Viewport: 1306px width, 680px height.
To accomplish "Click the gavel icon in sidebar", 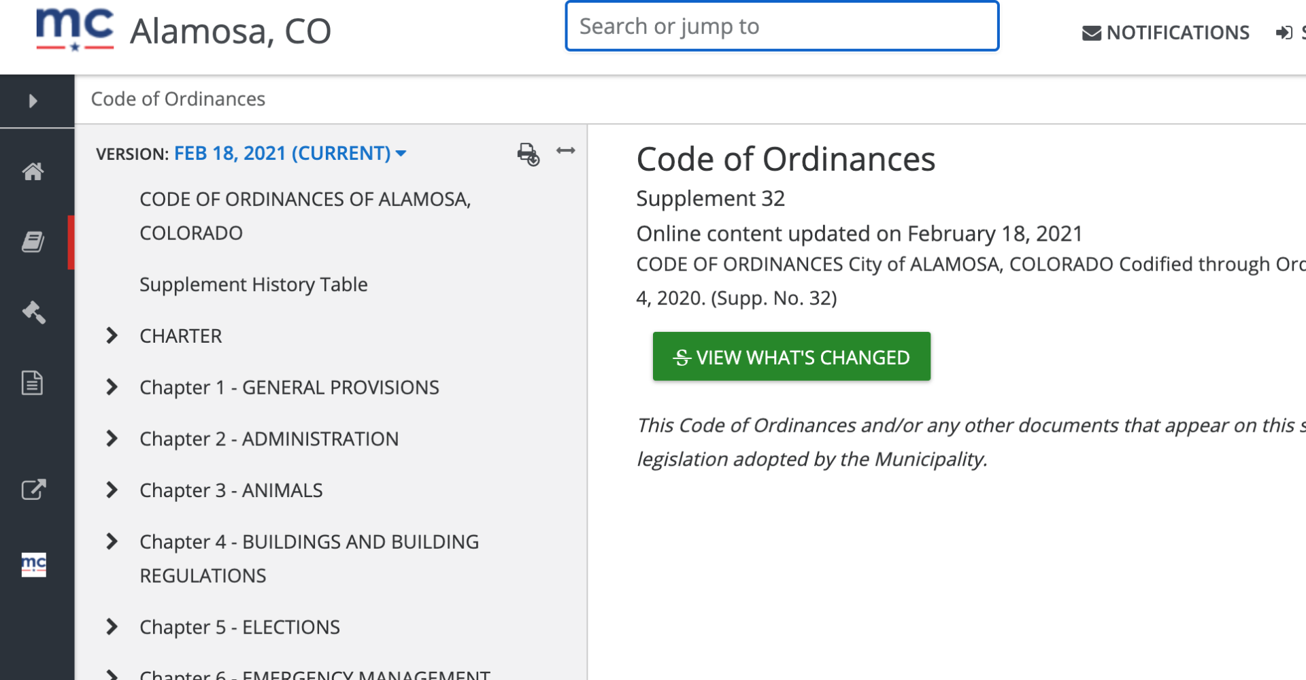I will [x=33, y=312].
